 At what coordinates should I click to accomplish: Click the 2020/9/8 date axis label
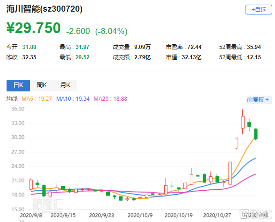(31, 215)
